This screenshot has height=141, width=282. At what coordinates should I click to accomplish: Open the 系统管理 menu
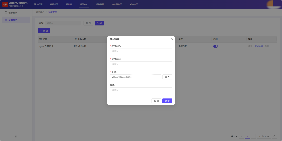pos(134,4)
